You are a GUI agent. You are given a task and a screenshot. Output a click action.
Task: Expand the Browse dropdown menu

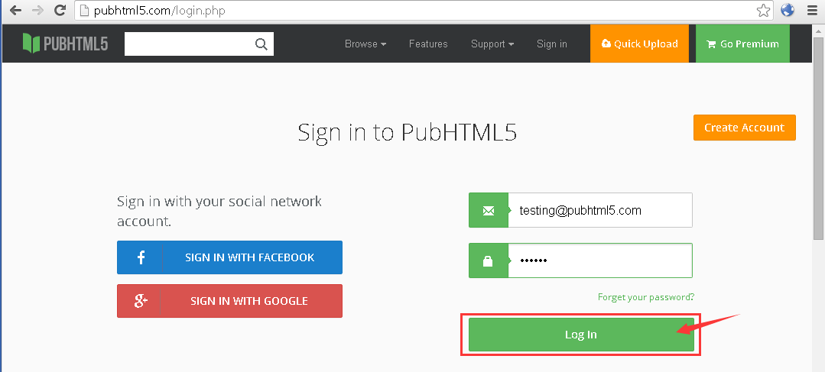tap(365, 44)
